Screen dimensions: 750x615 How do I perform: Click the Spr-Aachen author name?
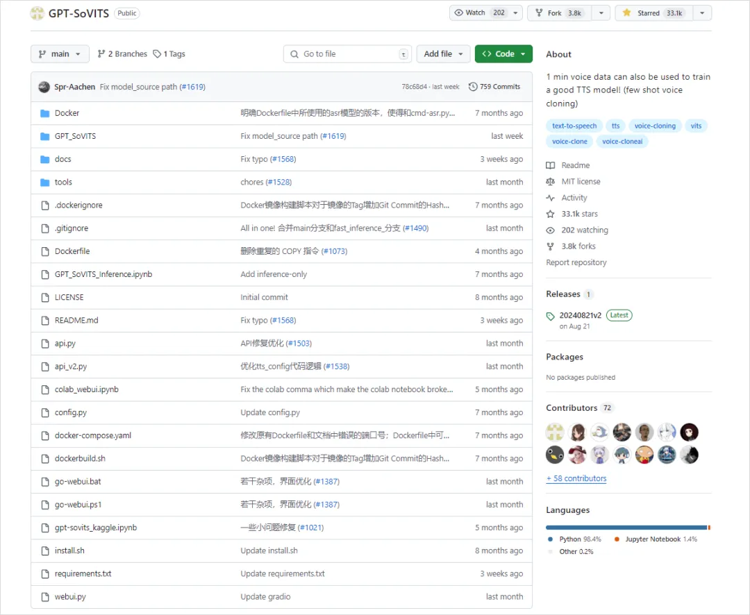coord(74,87)
